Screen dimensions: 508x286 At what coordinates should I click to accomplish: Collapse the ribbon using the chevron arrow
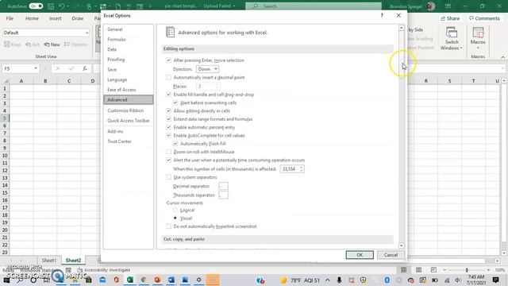point(502,56)
